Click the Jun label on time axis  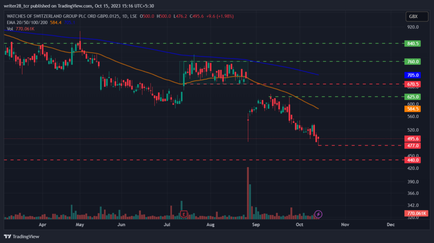click(121, 224)
